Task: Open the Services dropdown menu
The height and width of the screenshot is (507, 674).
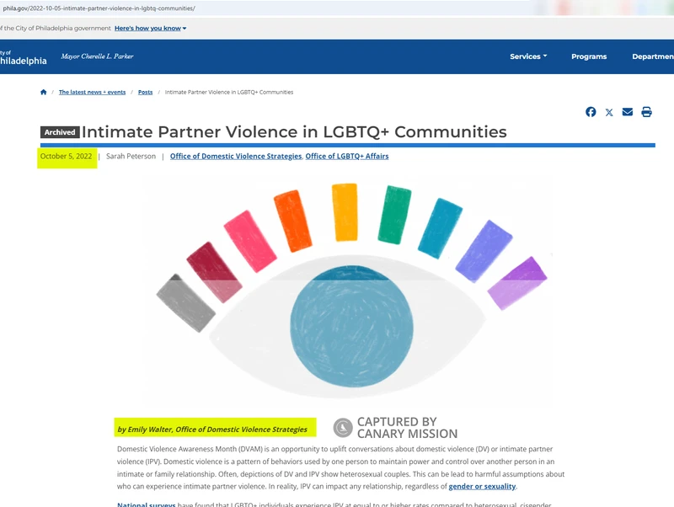Action: [x=528, y=56]
